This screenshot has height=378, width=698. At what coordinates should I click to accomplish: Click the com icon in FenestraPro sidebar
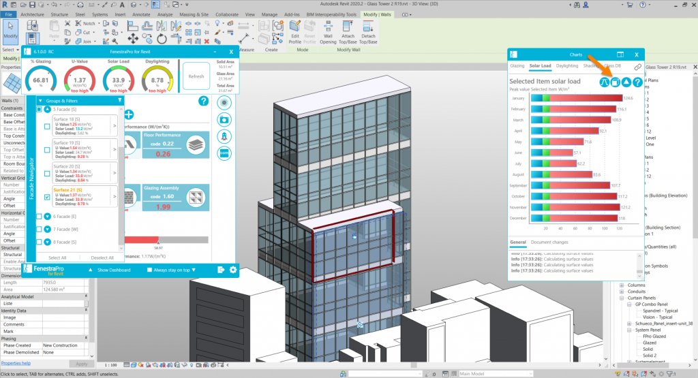tap(224, 153)
